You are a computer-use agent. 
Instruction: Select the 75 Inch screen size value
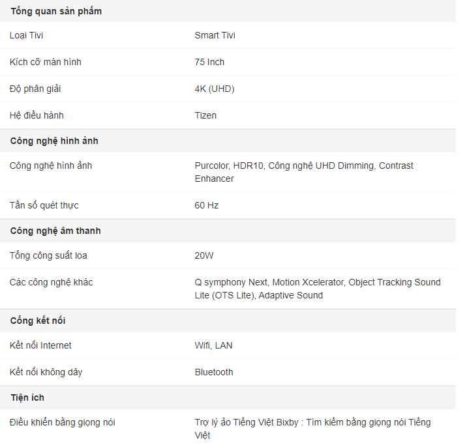click(x=209, y=62)
